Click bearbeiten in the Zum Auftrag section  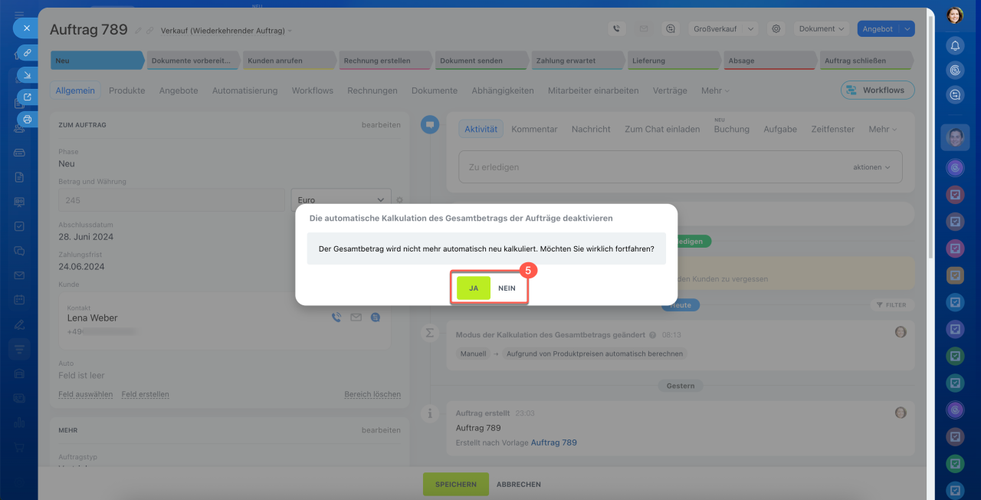pyautogui.click(x=381, y=125)
